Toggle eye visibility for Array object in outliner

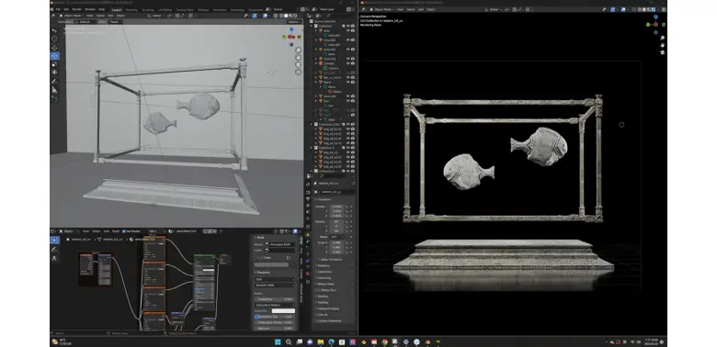pyautogui.click(x=348, y=30)
